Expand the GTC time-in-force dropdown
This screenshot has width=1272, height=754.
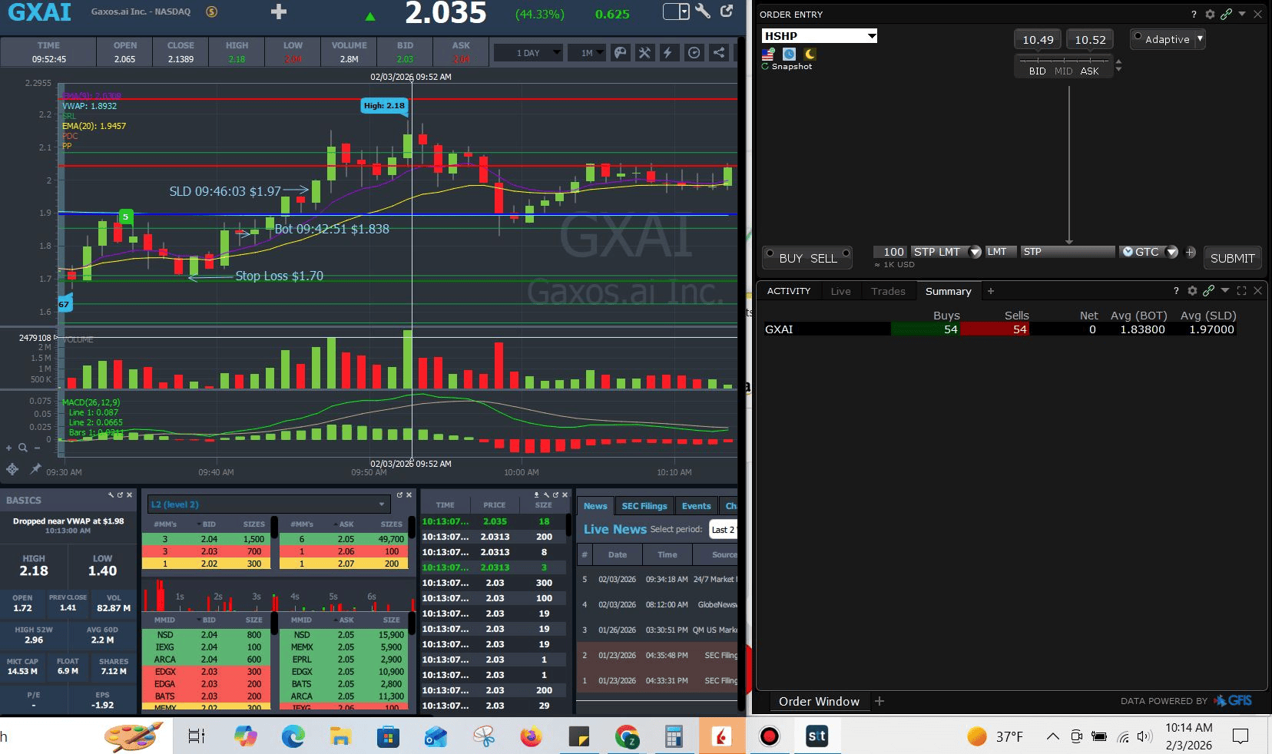(1172, 252)
